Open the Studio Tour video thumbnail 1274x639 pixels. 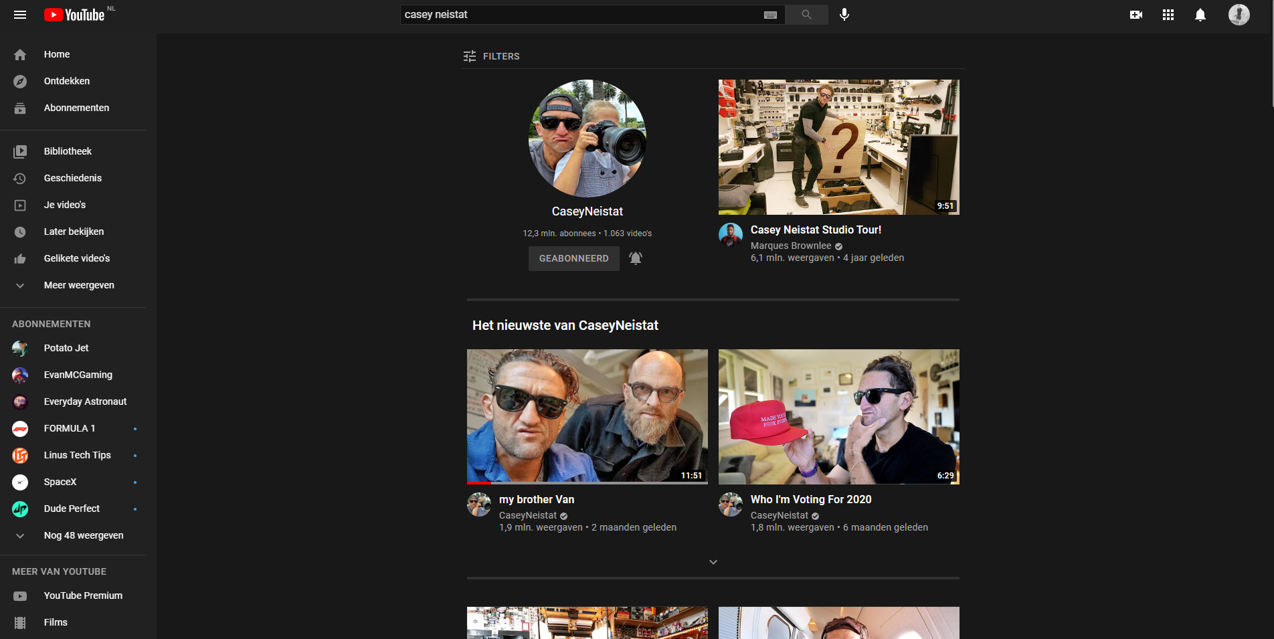(x=839, y=147)
